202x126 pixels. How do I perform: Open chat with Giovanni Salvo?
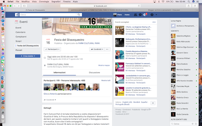[x=182, y=53]
